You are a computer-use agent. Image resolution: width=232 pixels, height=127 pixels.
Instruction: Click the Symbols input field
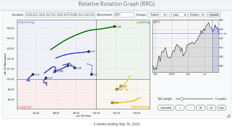coord(60,15)
